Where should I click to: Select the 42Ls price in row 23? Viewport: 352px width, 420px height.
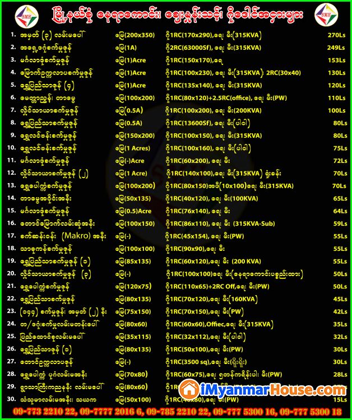(338, 311)
